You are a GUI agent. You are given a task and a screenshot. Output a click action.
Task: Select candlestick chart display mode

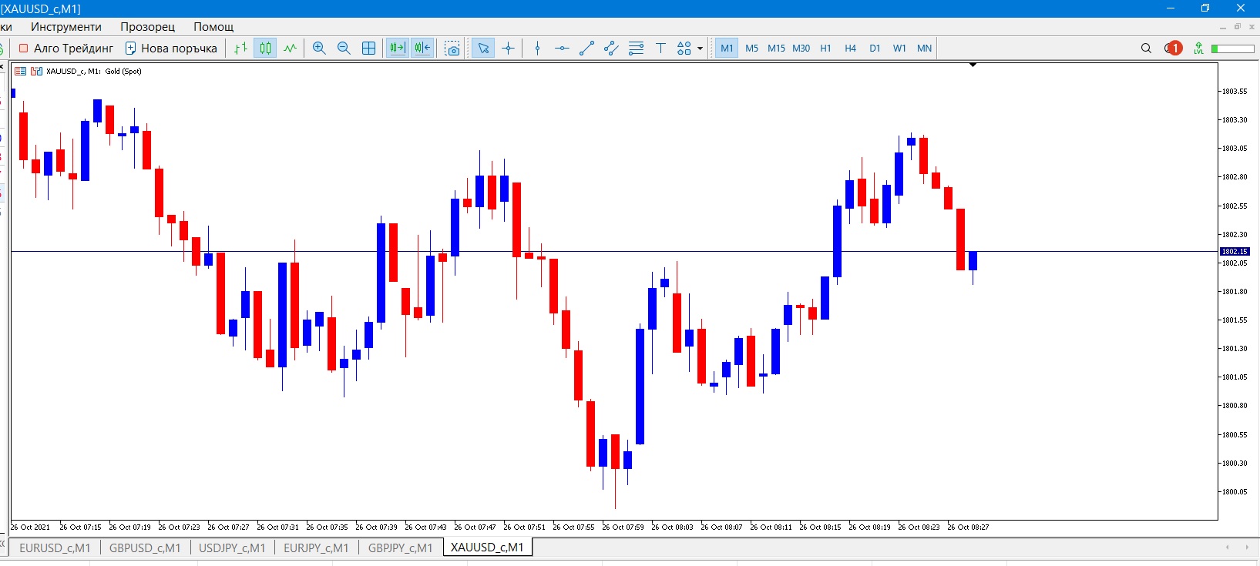pyautogui.click(x=265, y=48)
